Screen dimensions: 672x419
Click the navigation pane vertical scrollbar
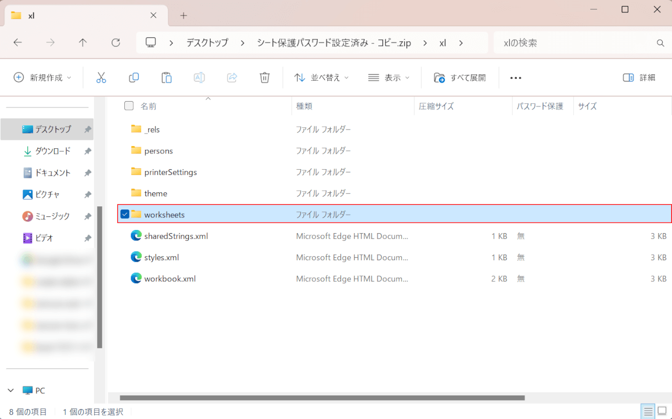(x=100, y=278)
